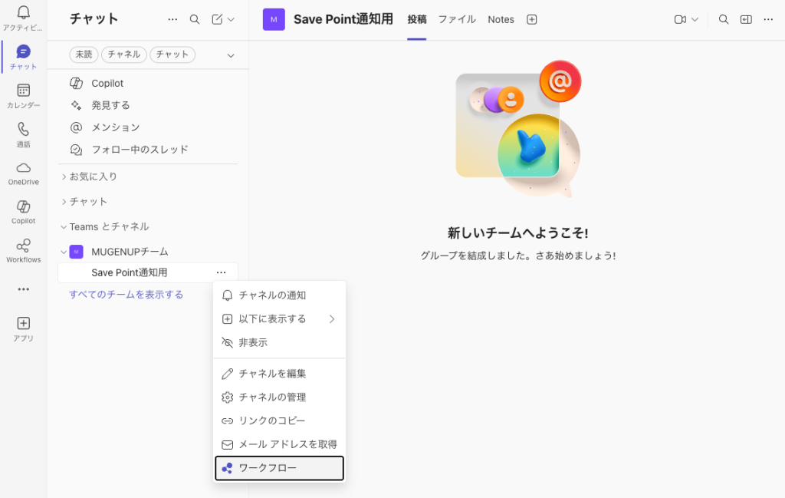Open OneDrive from the left rail
The image size is (785, 498).
(x=23, y=169)
